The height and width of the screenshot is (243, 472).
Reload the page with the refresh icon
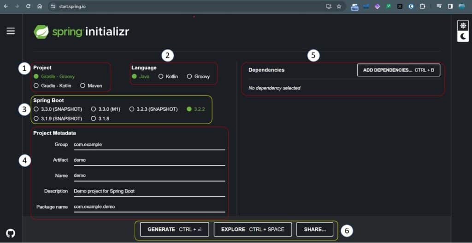pyautogui.click(x=28, y=6)
